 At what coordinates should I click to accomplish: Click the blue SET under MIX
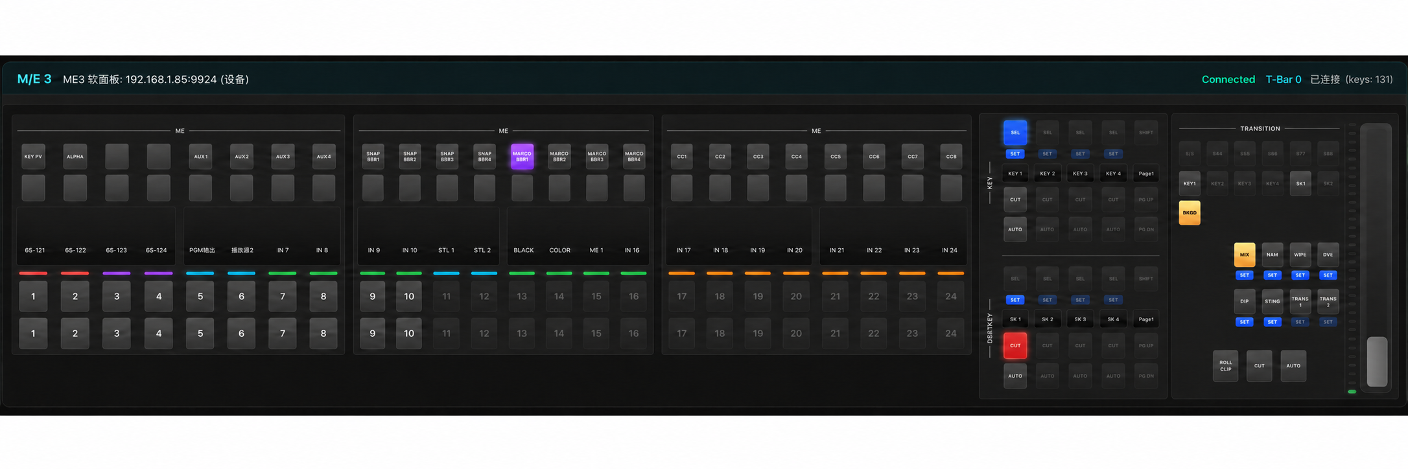pos(1245,275)
